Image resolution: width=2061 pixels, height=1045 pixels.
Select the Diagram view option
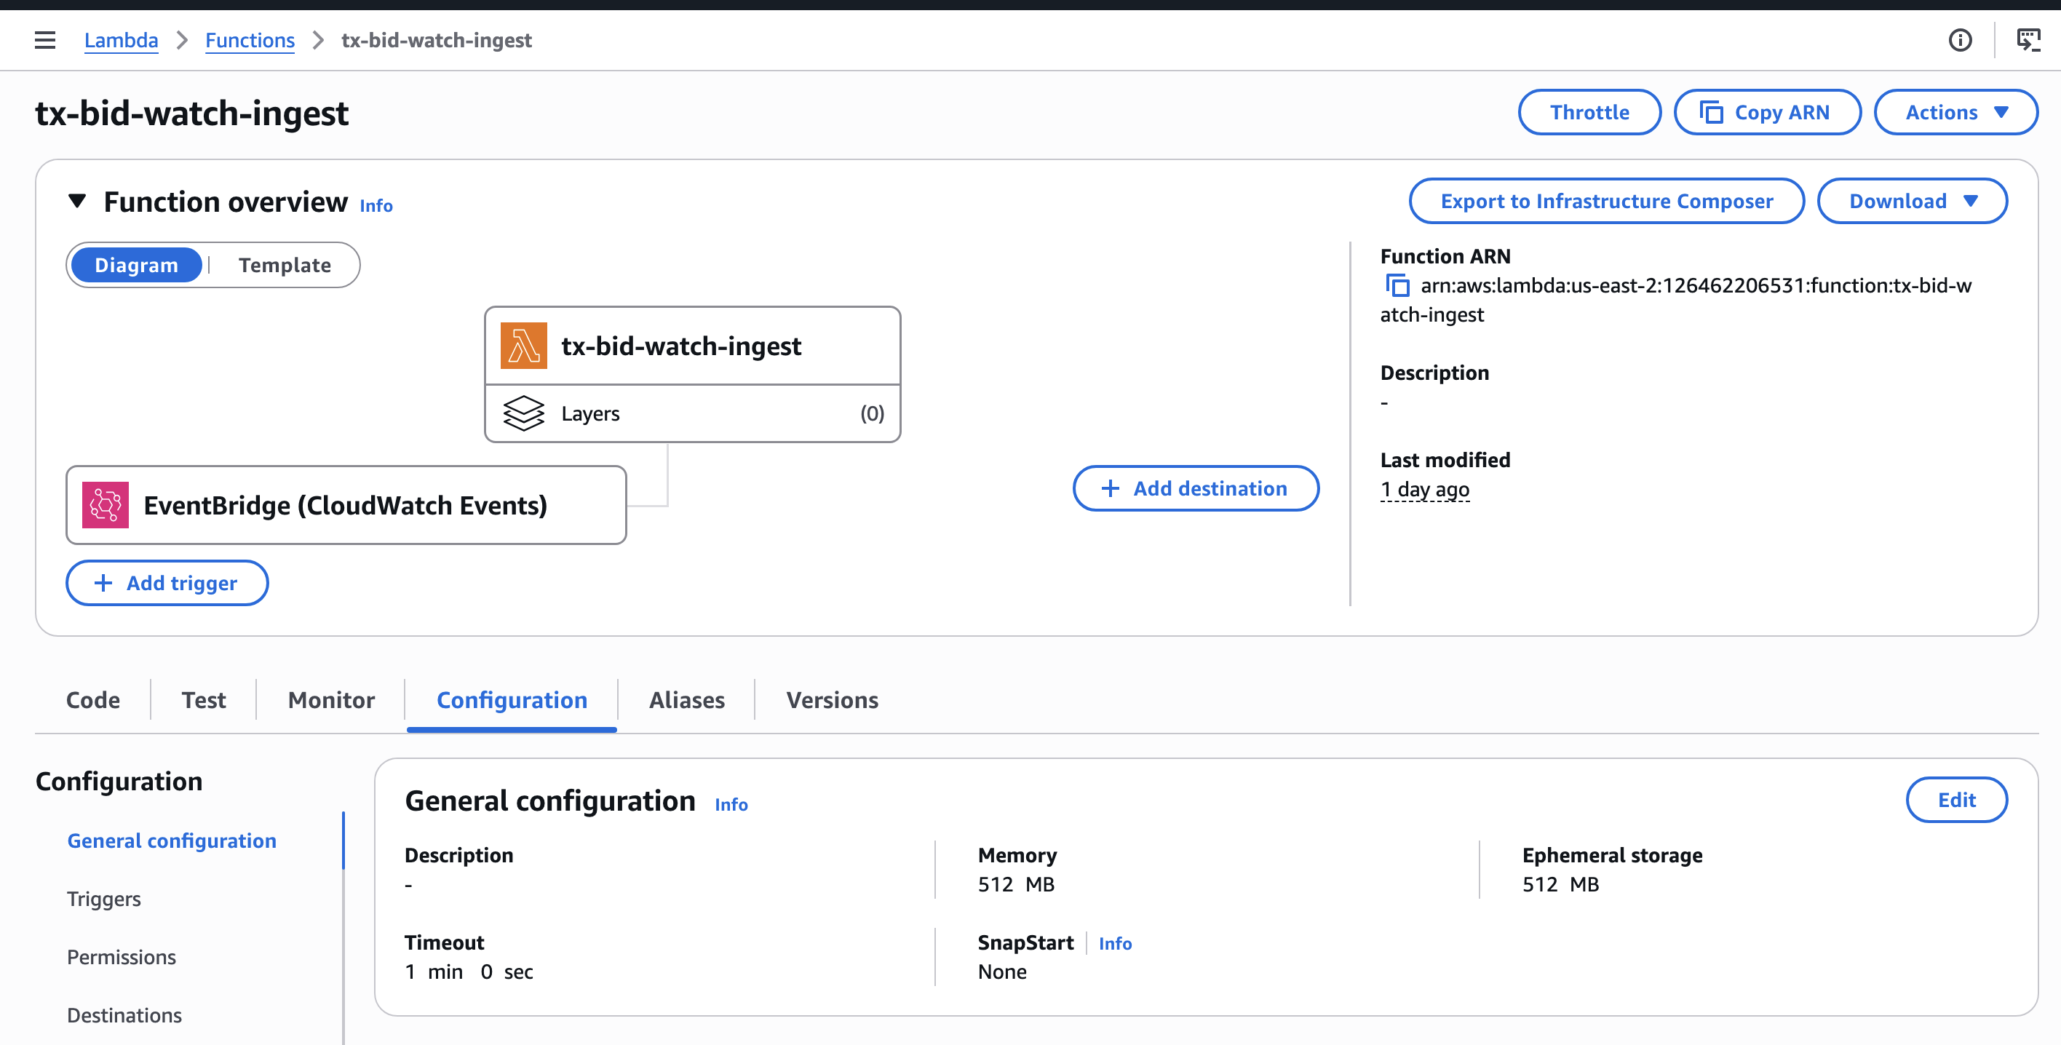136,265
